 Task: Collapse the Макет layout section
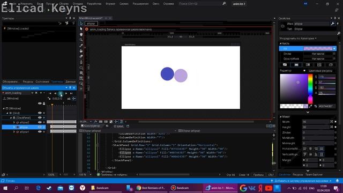(x=280, y=117)
